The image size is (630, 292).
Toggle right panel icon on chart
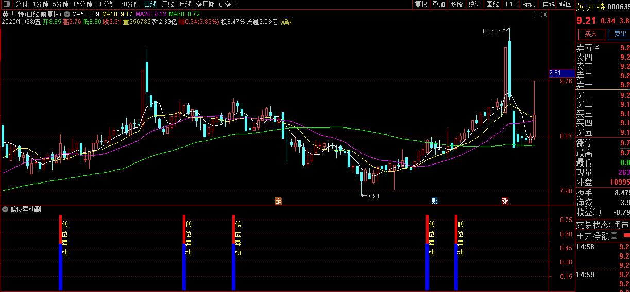coord(544,14)
